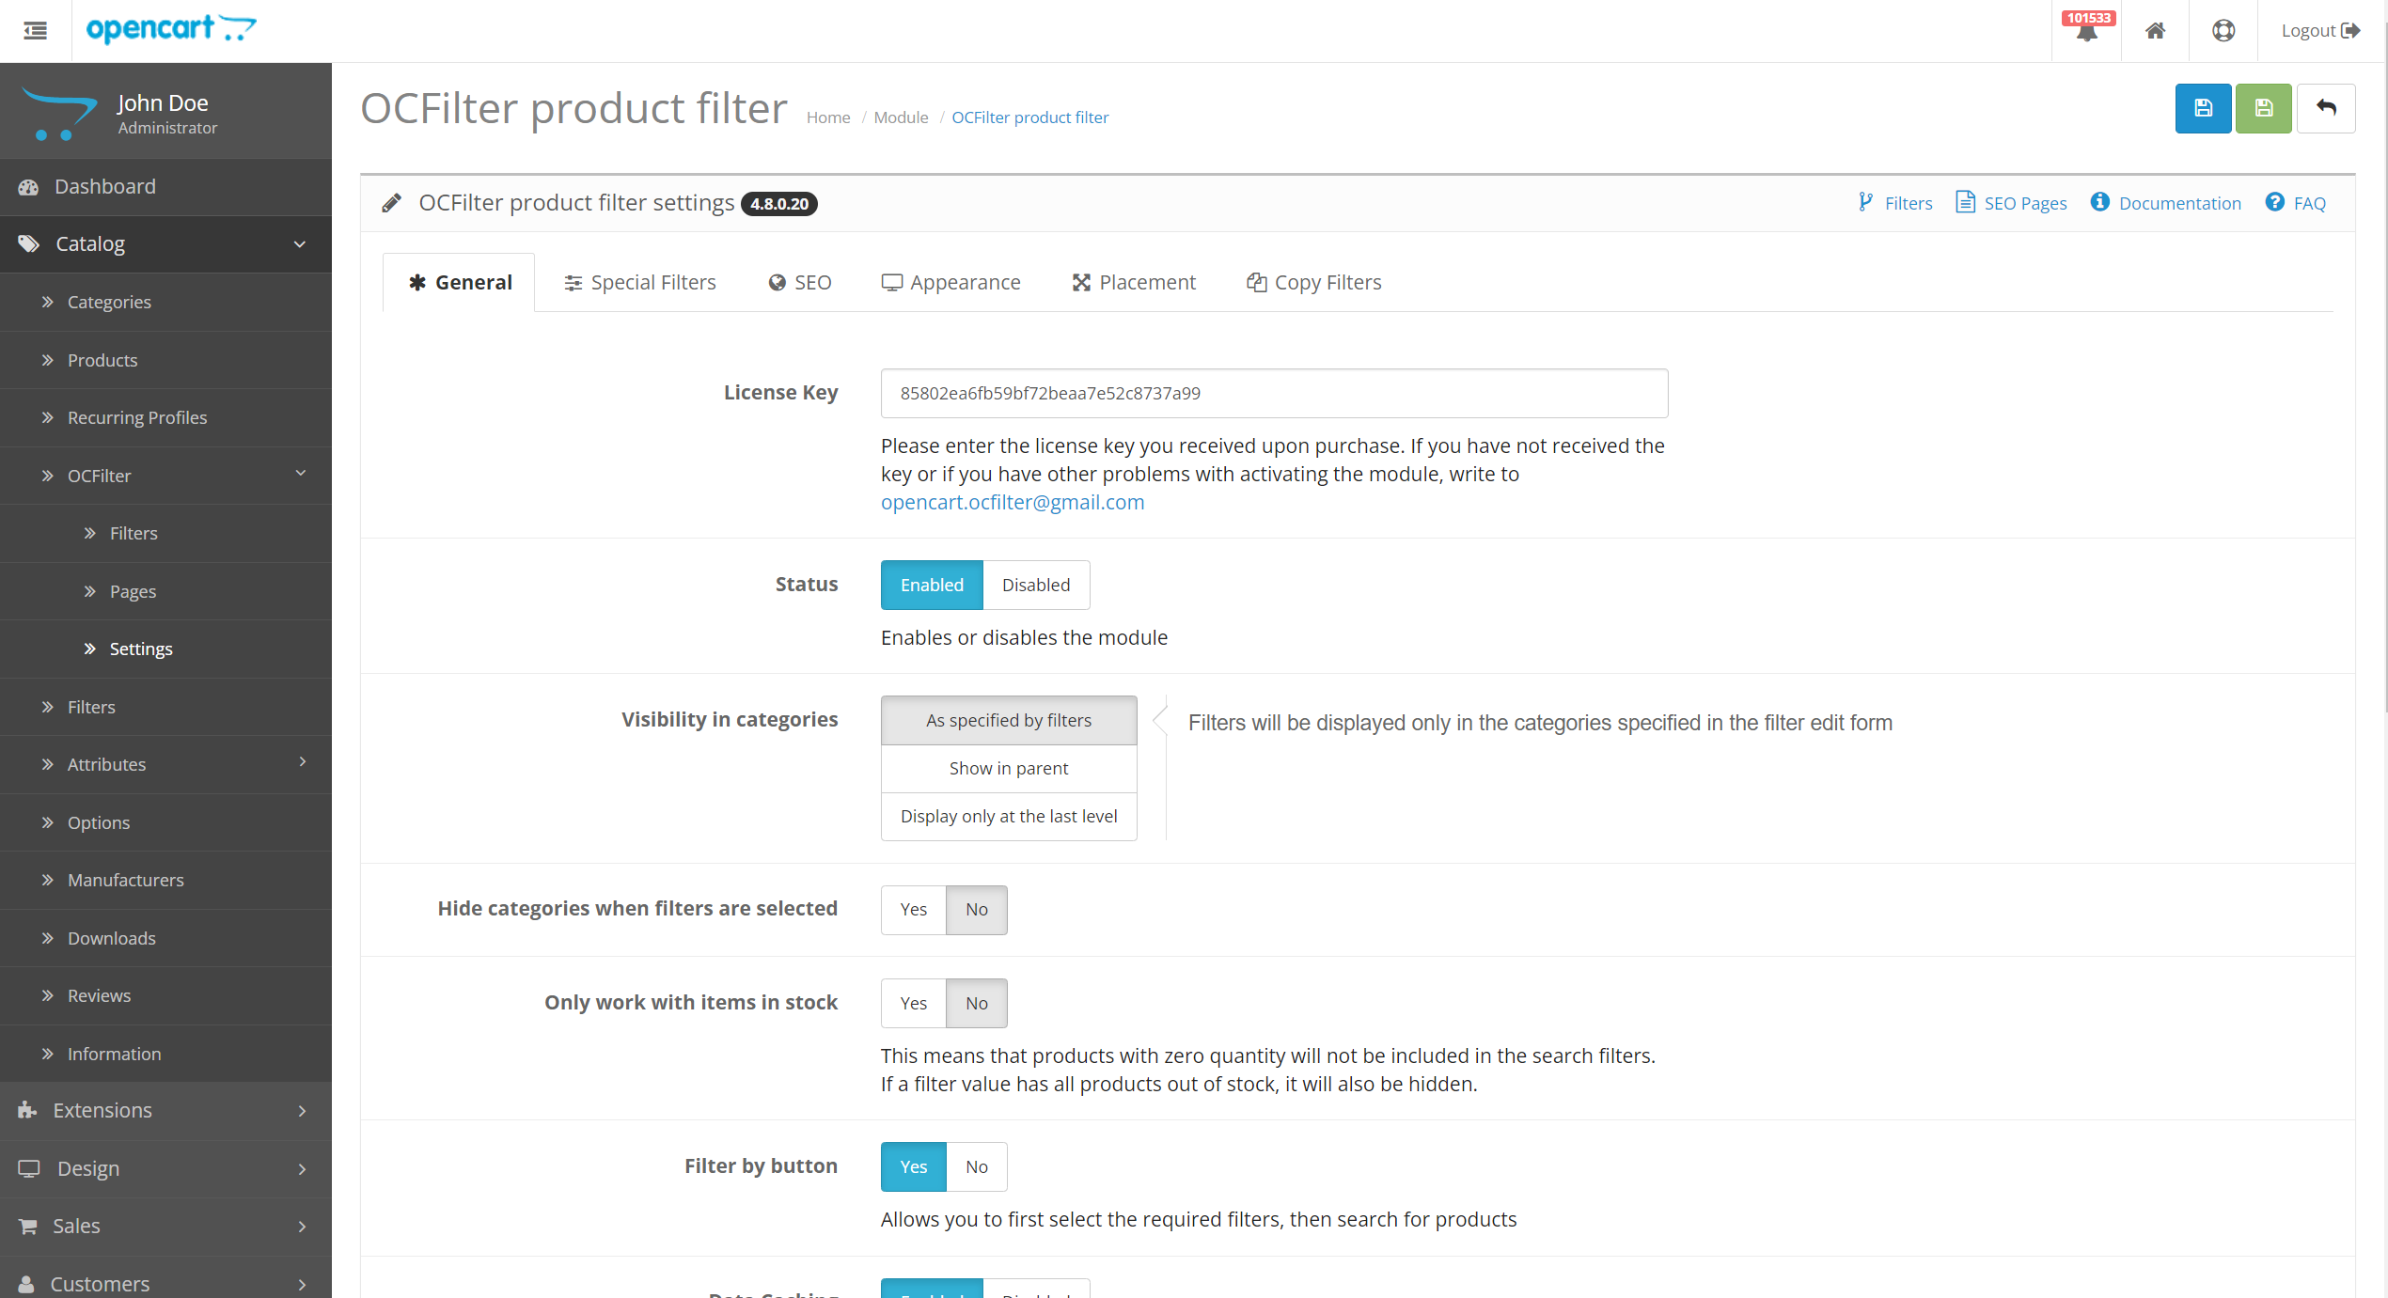Set Status to Disabled
The width and height of the screenshot is (2388, 1298).
click(1035, 585)
